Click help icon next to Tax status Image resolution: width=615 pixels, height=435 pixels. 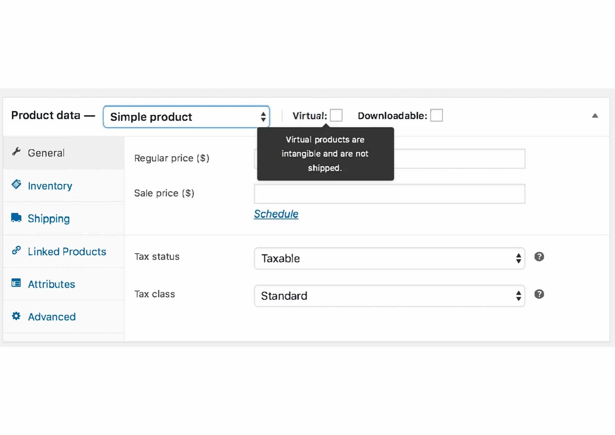[539, 257]
